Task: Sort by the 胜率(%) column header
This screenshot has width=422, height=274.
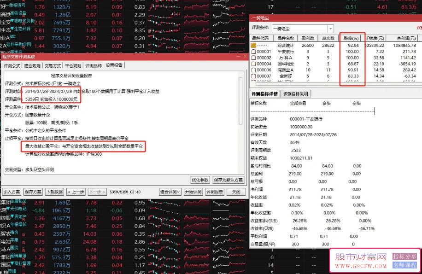Action: [x=351, y=38]
